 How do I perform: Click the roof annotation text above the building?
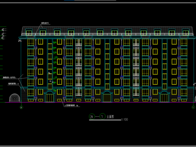click(x=45, y=23)
